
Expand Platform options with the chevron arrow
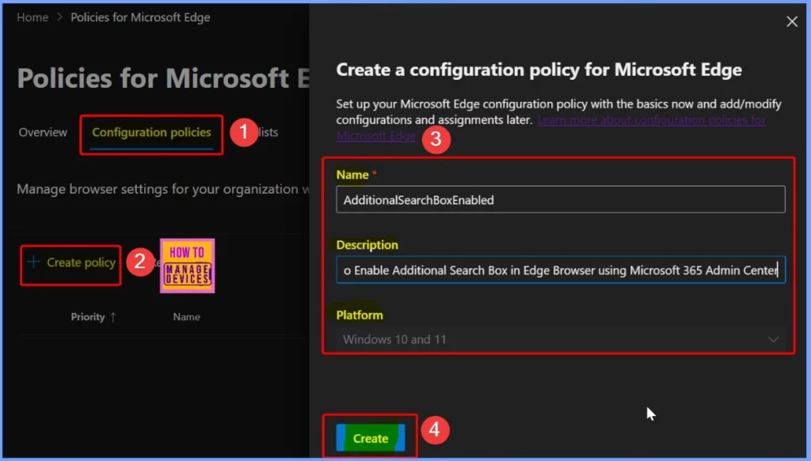click(773, 339)
